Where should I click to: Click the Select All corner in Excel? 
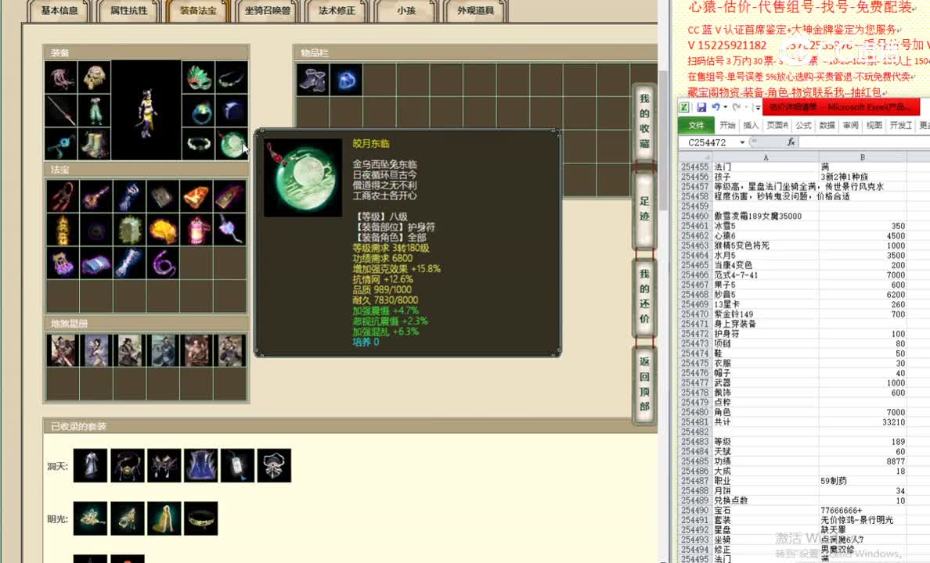click(695, 157)
